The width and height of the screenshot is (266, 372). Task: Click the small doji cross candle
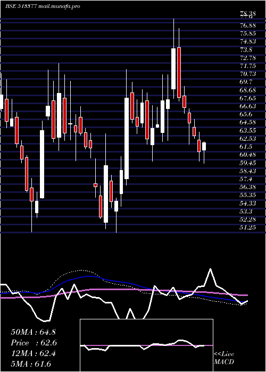pos(70,124)
